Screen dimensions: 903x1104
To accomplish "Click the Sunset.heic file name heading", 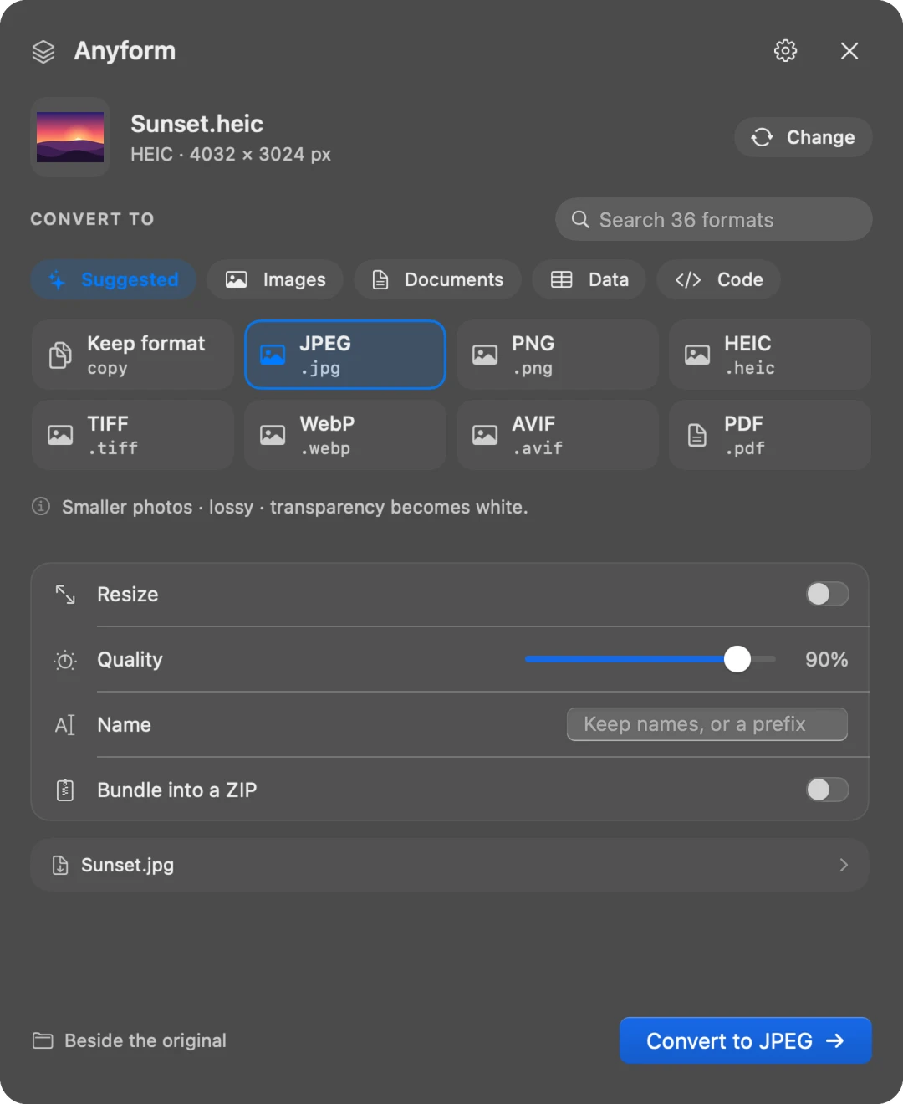I will pyautogui.click(x=196, y=124).
